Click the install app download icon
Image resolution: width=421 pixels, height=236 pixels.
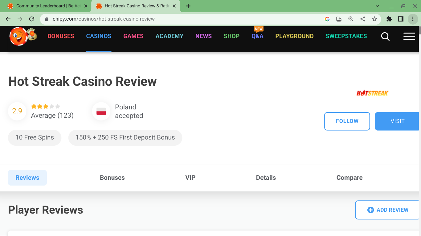point(339,19)
